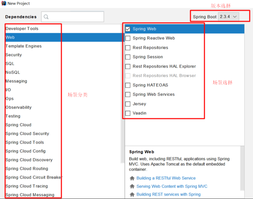Click Rest Repositories HAL Explorer label
This screenshot has width=253, height=199.
point(164,66)
